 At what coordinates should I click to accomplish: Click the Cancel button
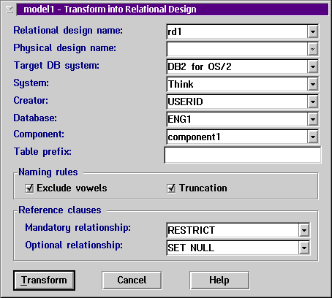click(132, 280)
